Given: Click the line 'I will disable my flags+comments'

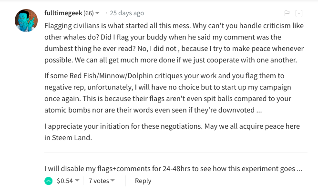Looking at the screenshot, I should click(x=173, y=169).
